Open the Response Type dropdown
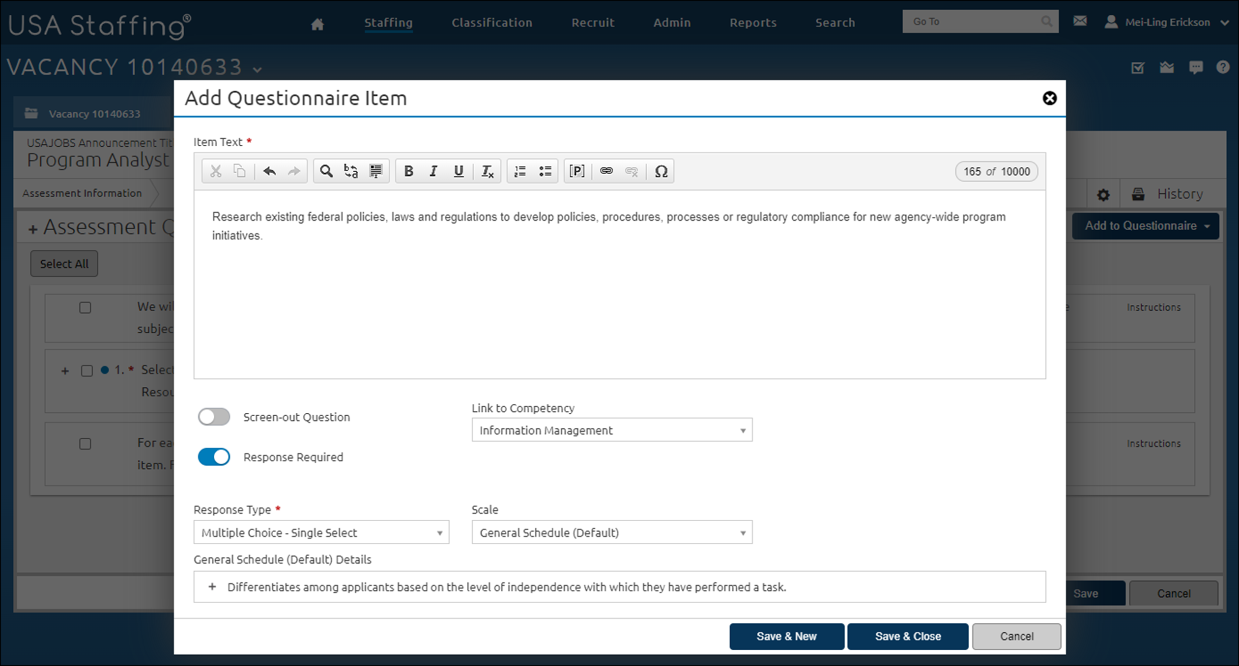 [321, 532]
